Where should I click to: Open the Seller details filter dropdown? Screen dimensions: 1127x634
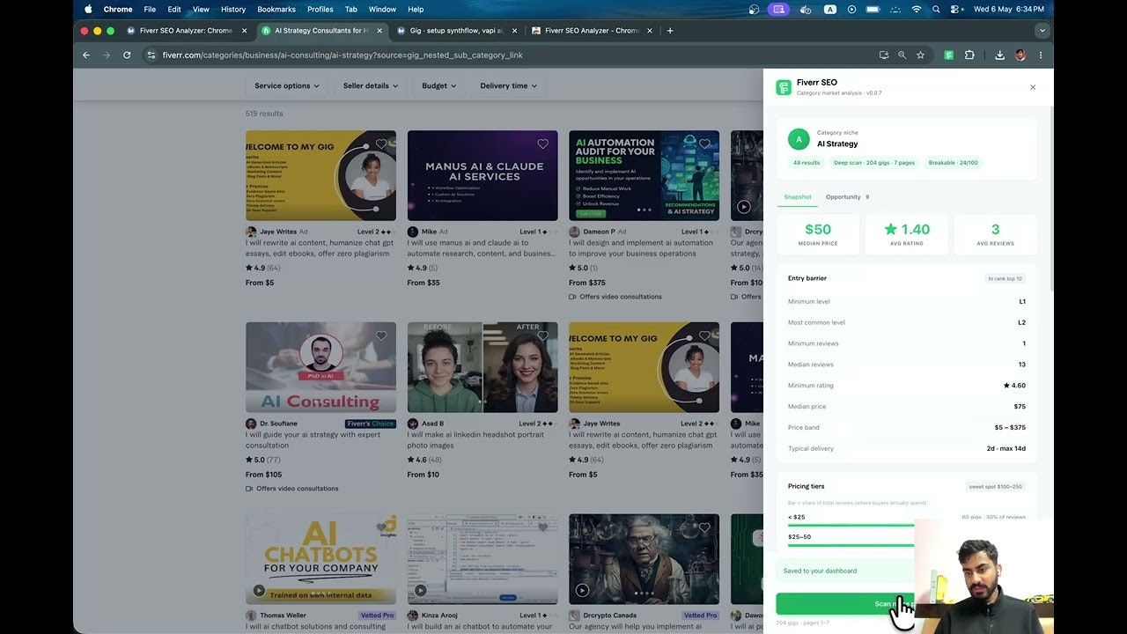coord(371,85)
